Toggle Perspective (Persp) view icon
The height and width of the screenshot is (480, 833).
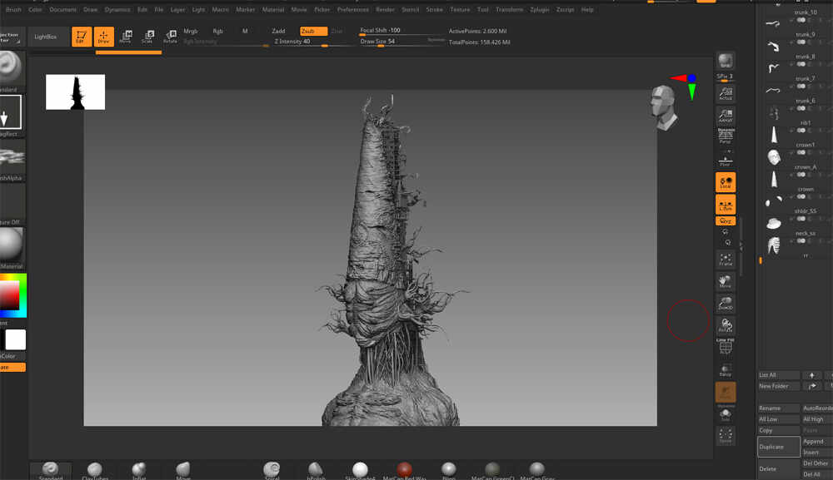point(726,136)
